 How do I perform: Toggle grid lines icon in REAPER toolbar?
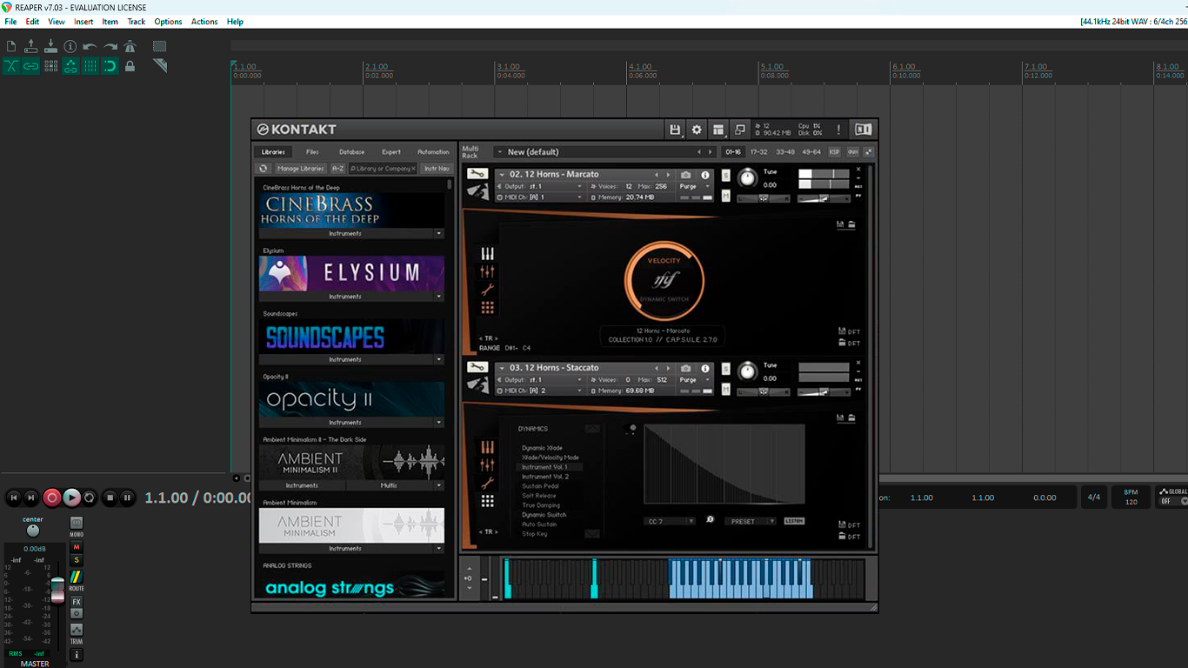point(90,66)
